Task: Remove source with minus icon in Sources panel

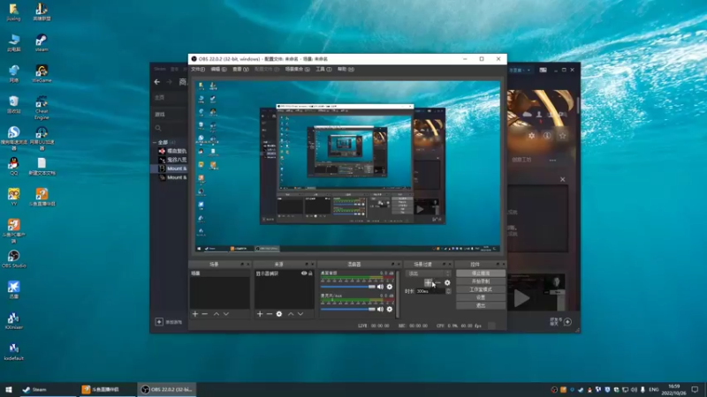Action: click(270, 314)
